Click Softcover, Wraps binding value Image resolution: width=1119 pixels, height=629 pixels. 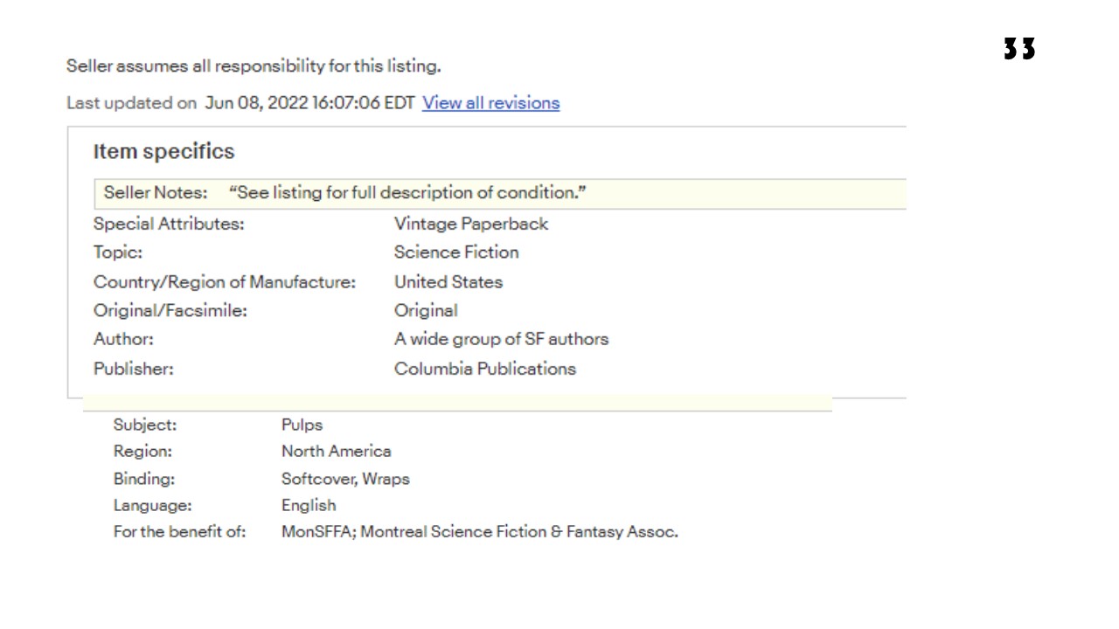coord(344,479)
